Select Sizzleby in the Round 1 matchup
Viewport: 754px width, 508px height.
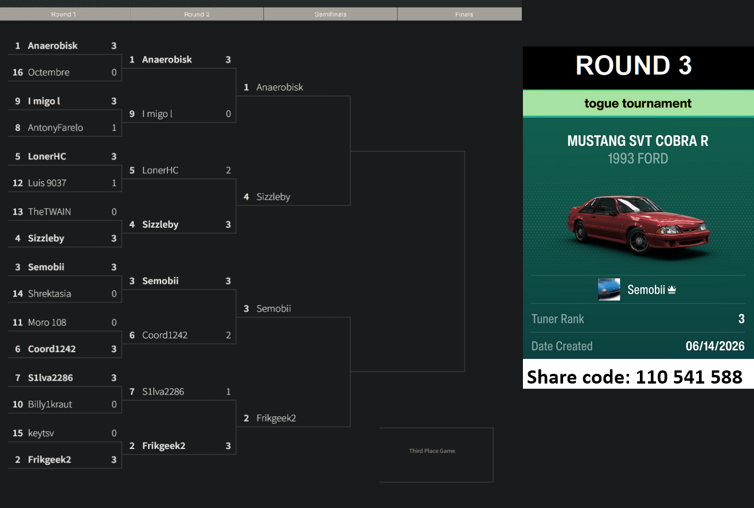click(x=46, y=238)
